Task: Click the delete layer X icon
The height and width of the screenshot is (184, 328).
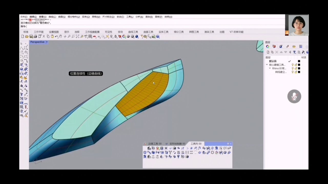Action: coord(277,52)
